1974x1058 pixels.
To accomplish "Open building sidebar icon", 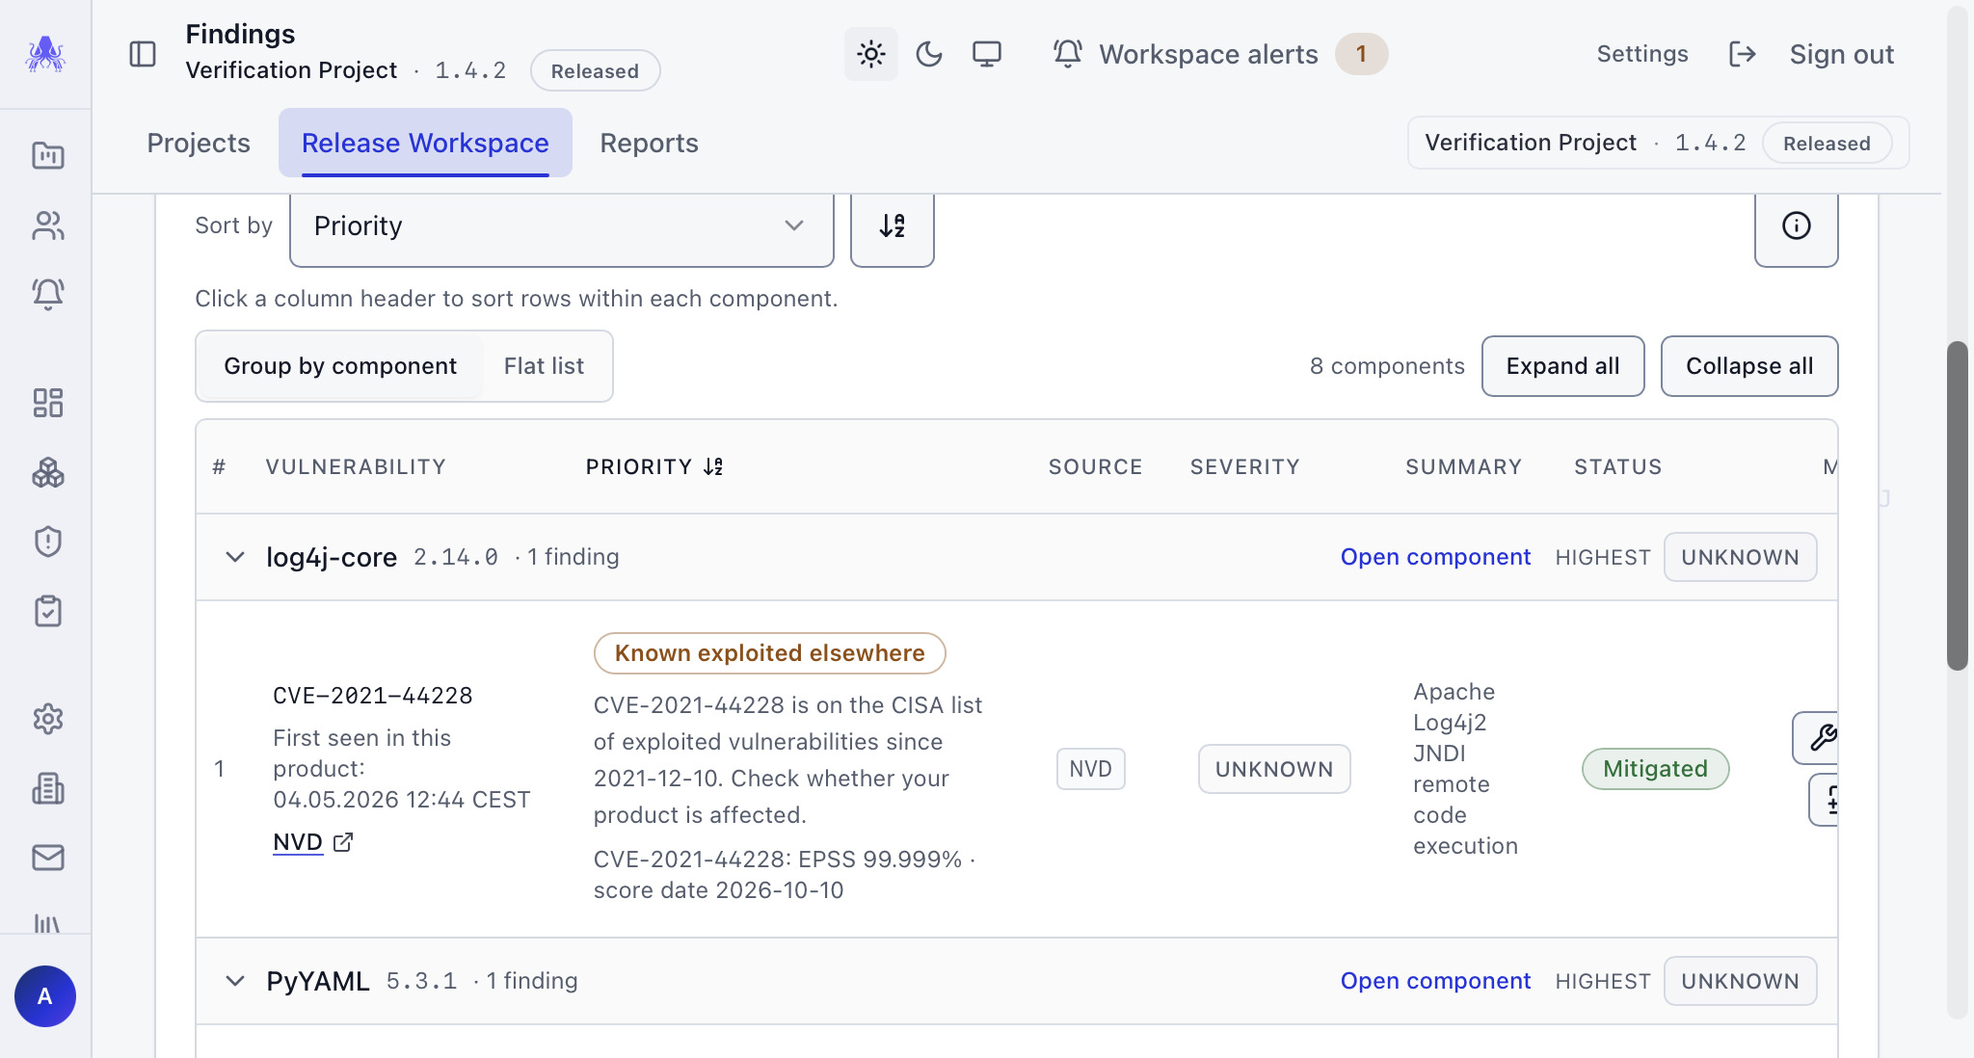I will (48, 788).
